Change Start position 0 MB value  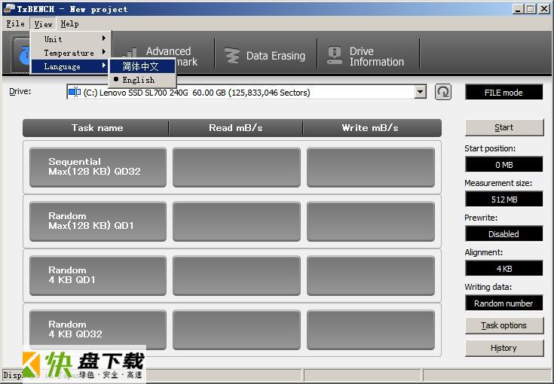pos(503,164)
